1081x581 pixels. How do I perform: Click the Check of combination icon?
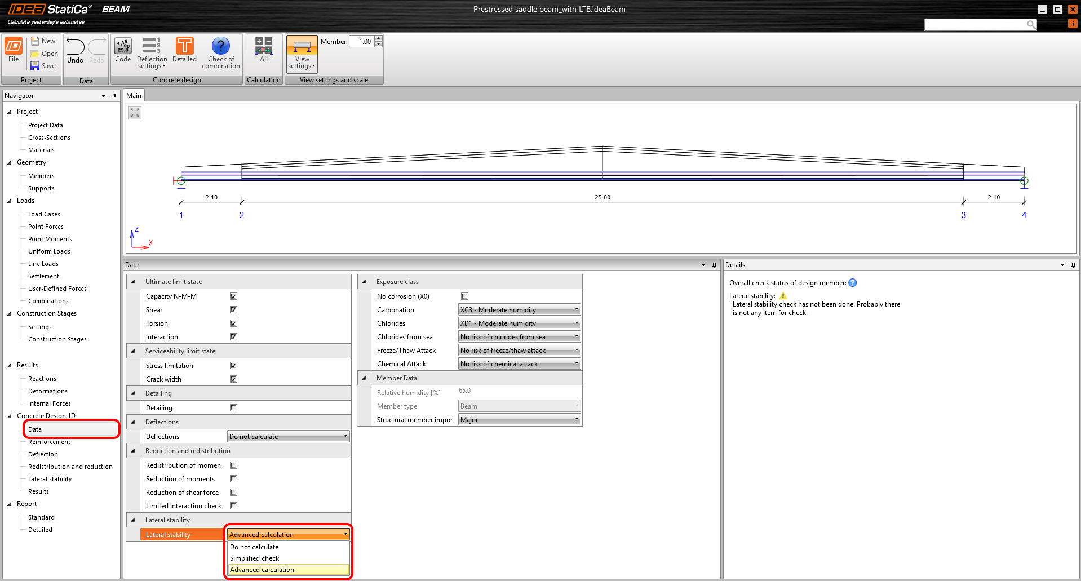[220, 47]
